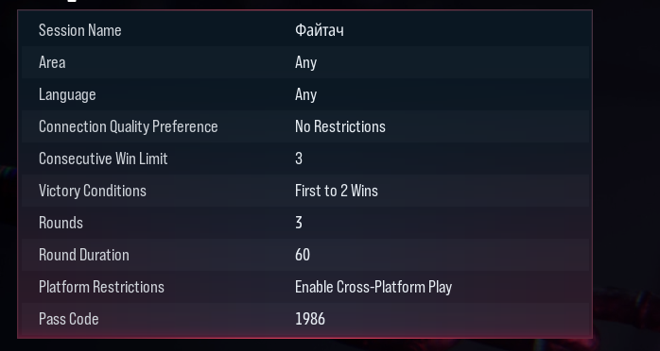Adjust the Round Duration value 60
Screen dimensions: 660x351
303,255
